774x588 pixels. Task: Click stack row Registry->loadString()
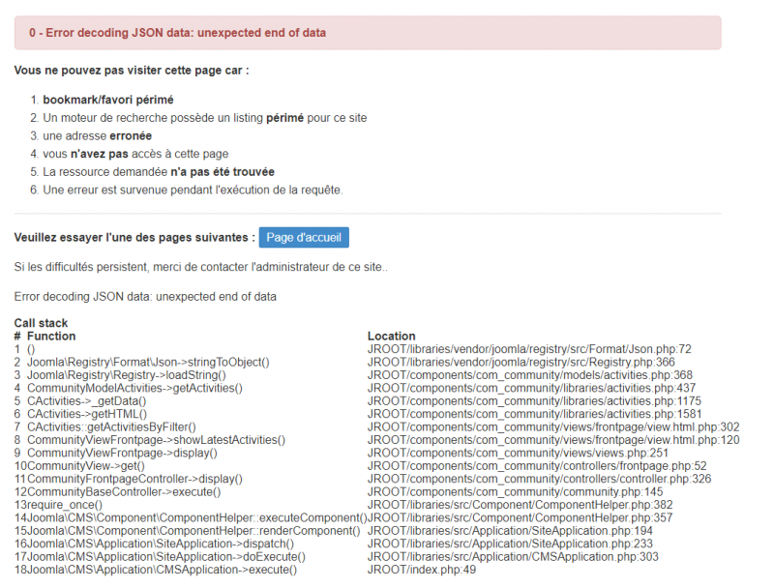[127, 375]
